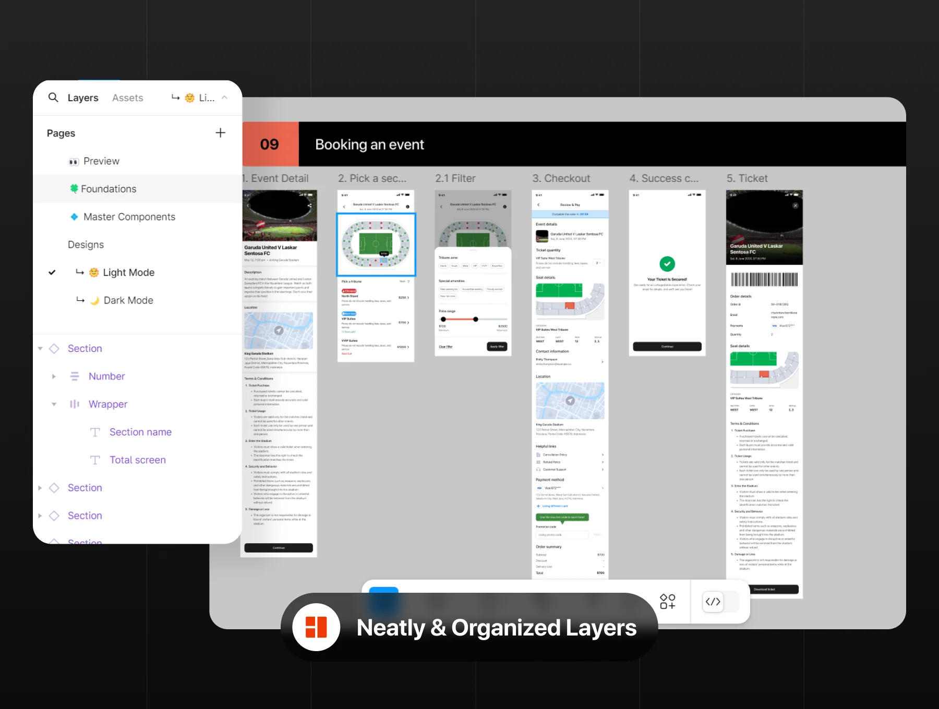Image resolution: width=939 pixels, height=709 pixels.
Task: Expand the Section layer above the last
Action: (x=40, y=487)
